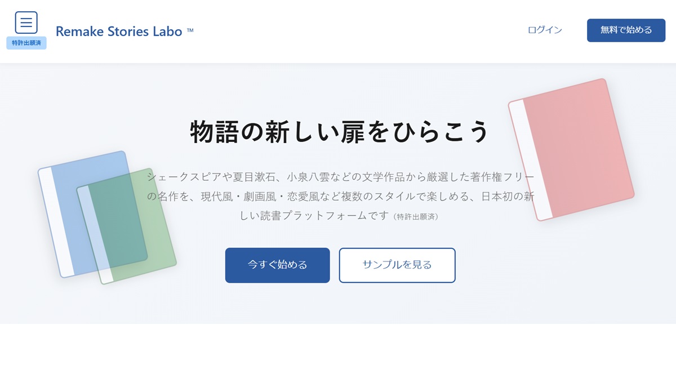Click the Remake Stories Labo logo text
Image resolution: width=676 pixels, height=369 pixels.
point(119,32)
